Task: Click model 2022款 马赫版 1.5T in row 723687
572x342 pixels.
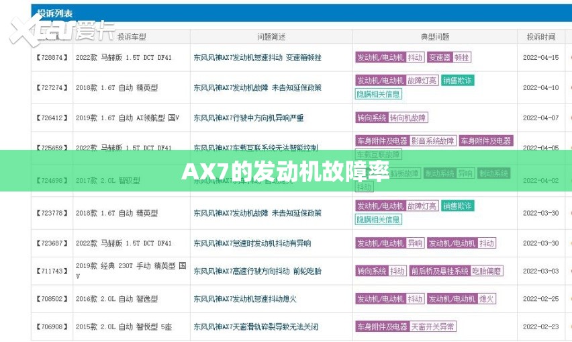Action: [124, 243]
